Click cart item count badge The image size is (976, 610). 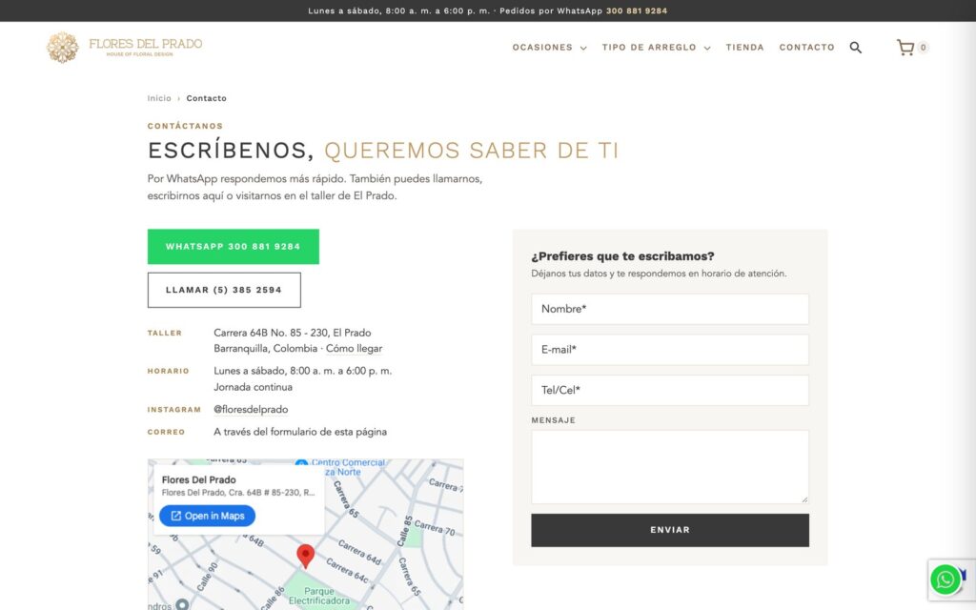point(923,48)
